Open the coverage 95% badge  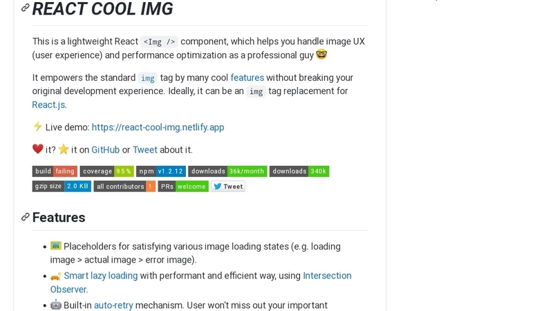(x=107, y=171)
